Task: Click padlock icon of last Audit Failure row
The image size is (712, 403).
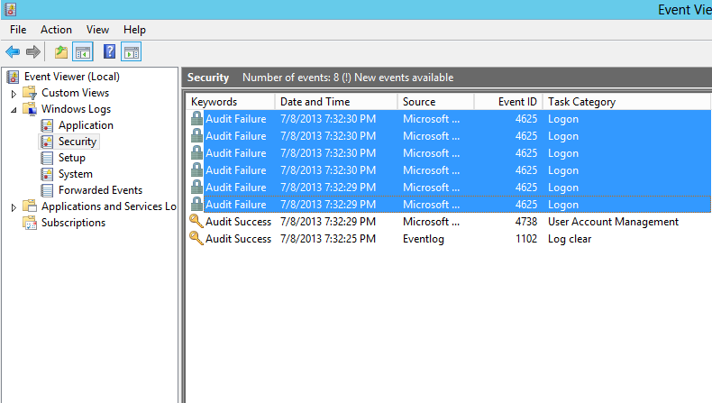Action: [x=196, y=205]
